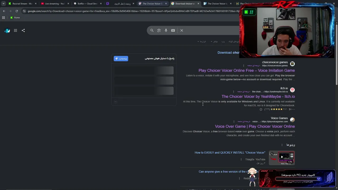
Task: Open options menu for Voice Games result
Action: coord(233,121)
